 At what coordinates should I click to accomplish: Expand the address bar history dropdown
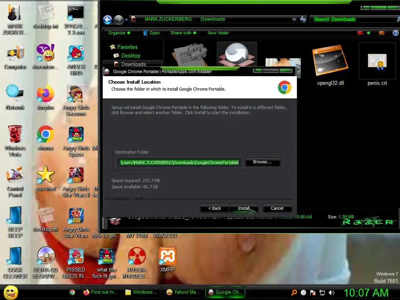pyautogui.click(x=294, y=20)
